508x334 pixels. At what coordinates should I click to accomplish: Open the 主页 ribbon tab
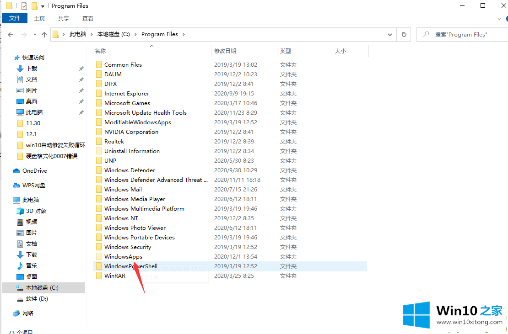[x=39, y=18]
